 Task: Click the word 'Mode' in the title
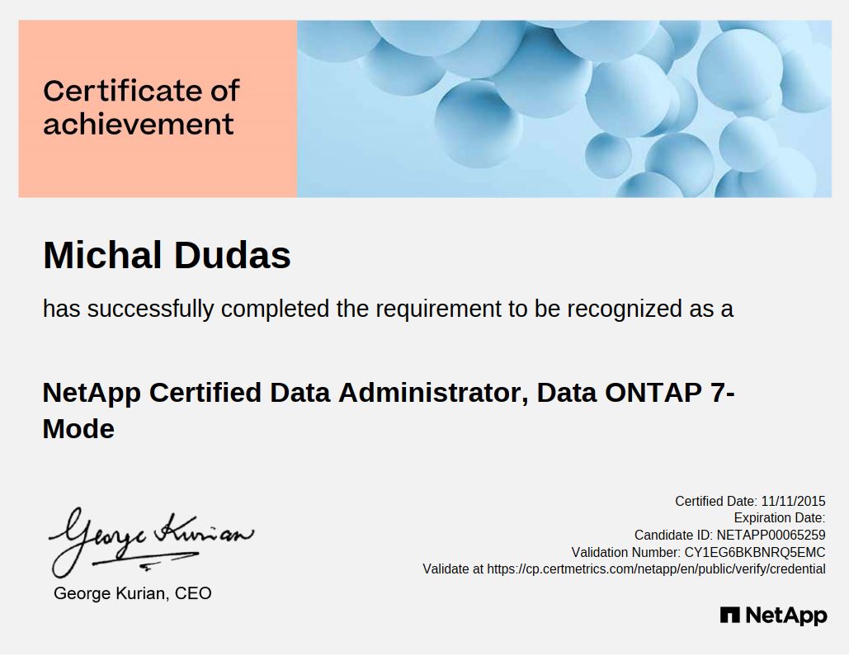coord(78,429)
